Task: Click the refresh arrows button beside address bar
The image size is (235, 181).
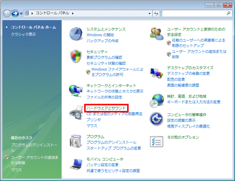Action: 156,13
